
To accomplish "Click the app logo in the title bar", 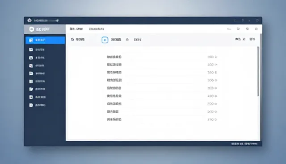I will click(x=29, y=20).
